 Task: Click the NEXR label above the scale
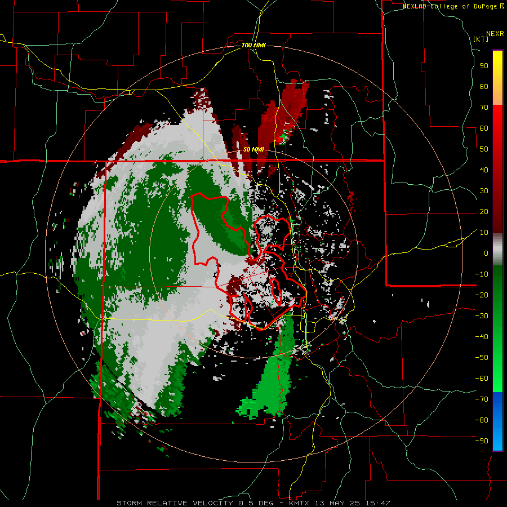click(495, 34)
